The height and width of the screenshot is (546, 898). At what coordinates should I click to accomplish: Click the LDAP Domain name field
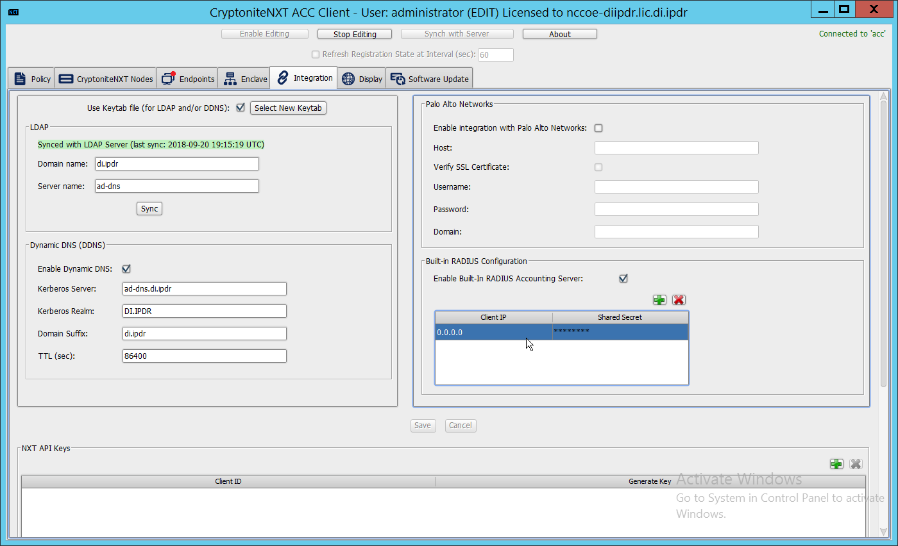pyautogui.click(x=176, y=163)
